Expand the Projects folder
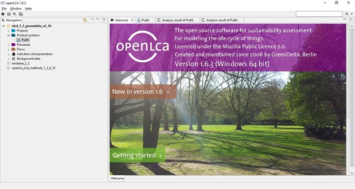The image size is (355, 189). (x=8, y=31)
